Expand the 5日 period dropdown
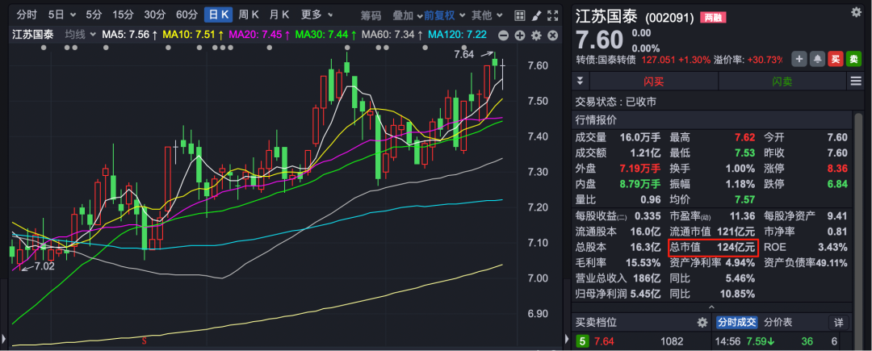 61,15
